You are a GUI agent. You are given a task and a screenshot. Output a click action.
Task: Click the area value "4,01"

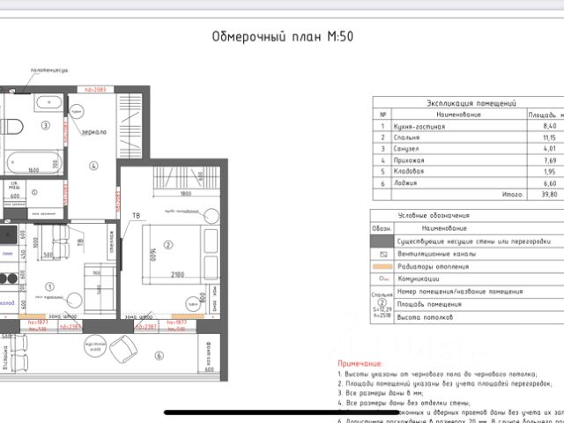click(550, 149)
